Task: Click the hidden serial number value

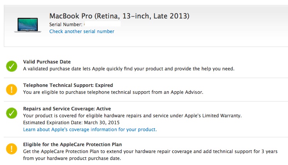Action: (x=102, y=25)
